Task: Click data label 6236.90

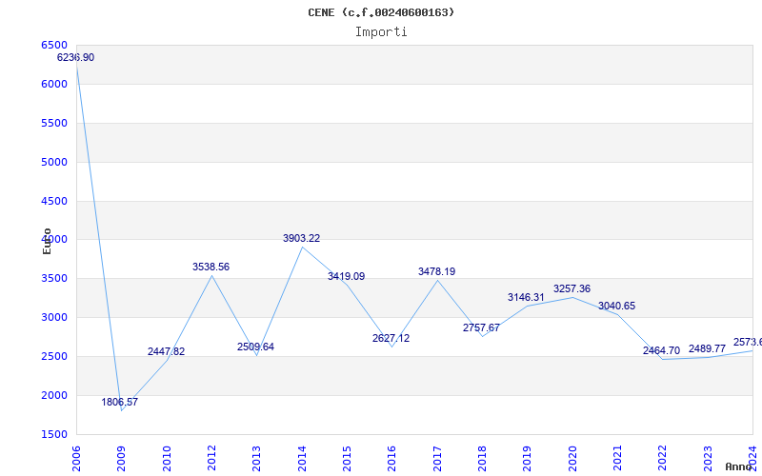Action: click(76, 57)
